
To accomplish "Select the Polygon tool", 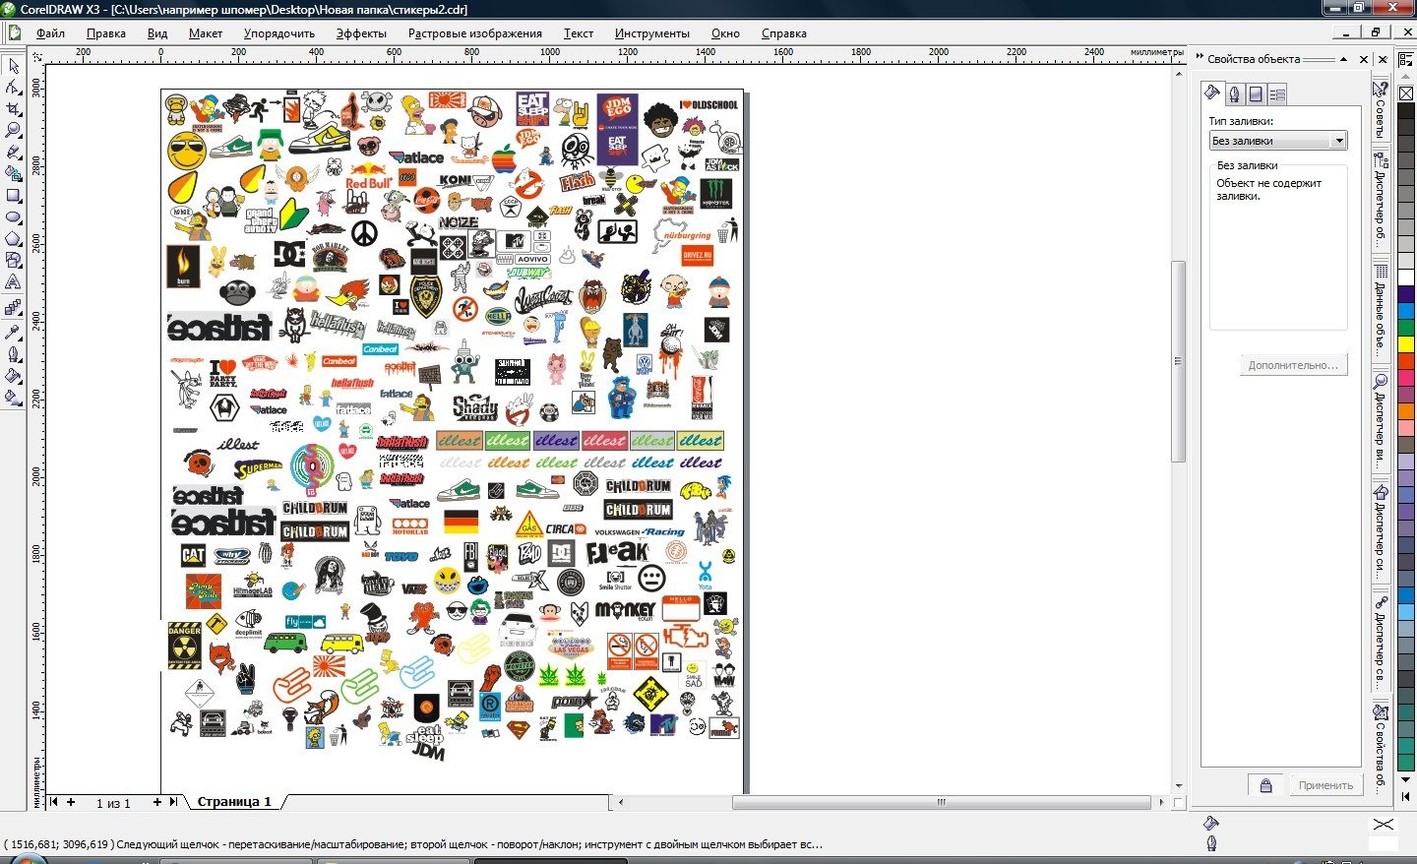I will click(x=14, y=238).
